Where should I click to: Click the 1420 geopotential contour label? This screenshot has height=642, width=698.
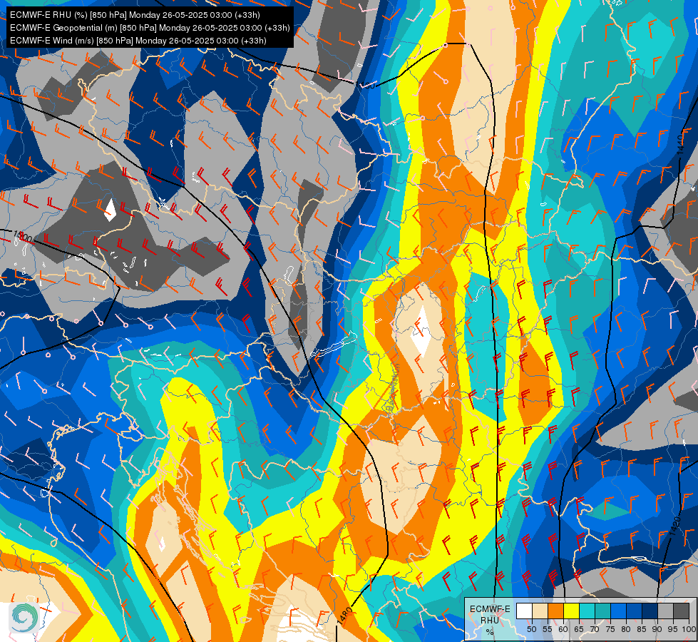676,526
